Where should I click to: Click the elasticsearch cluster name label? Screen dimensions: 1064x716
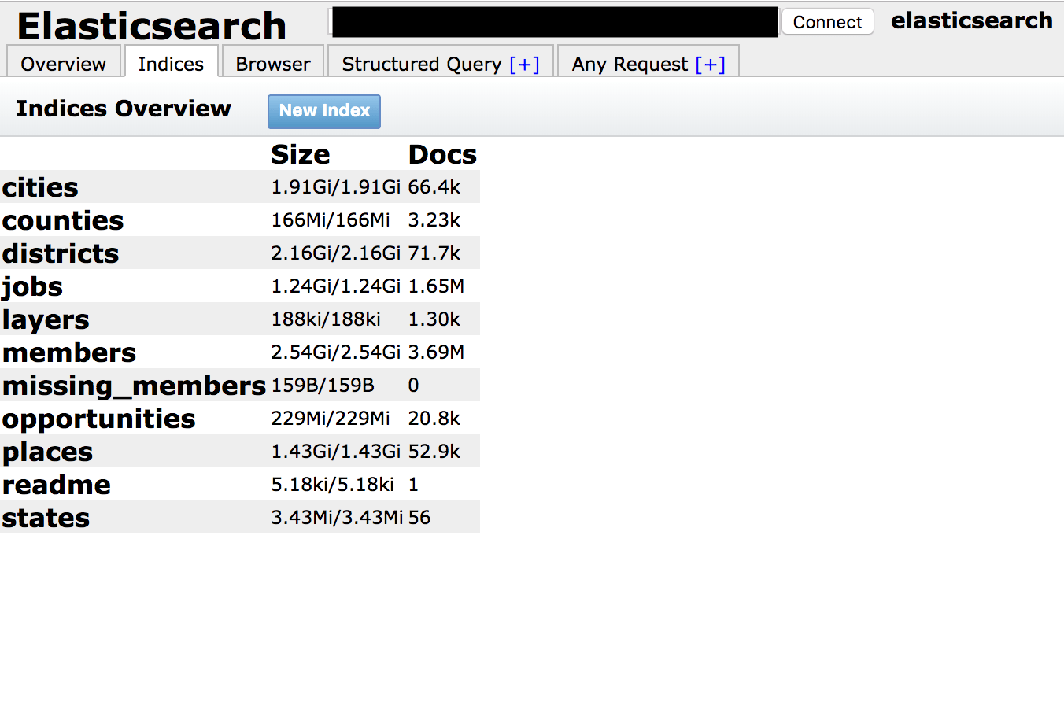click(972, 20)
